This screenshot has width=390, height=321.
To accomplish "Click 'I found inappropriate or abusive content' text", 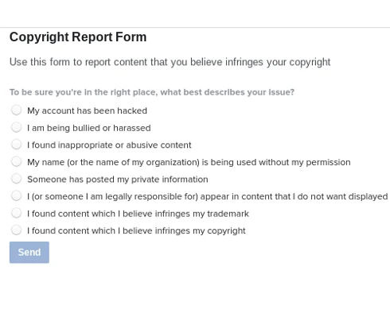I will click(x=109, y=145).
